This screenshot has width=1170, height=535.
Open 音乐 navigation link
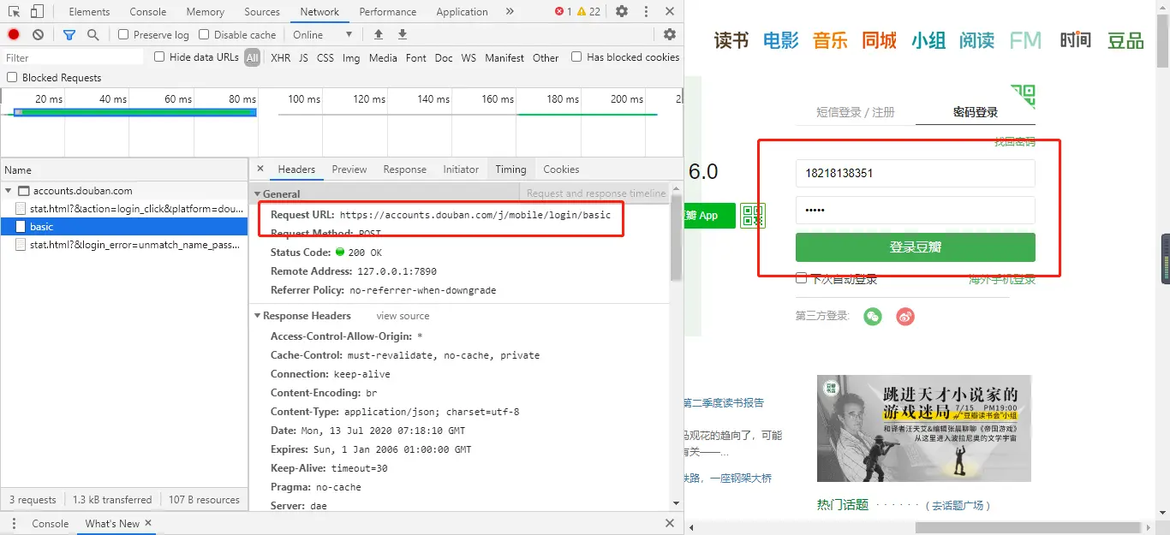point(830,40)
